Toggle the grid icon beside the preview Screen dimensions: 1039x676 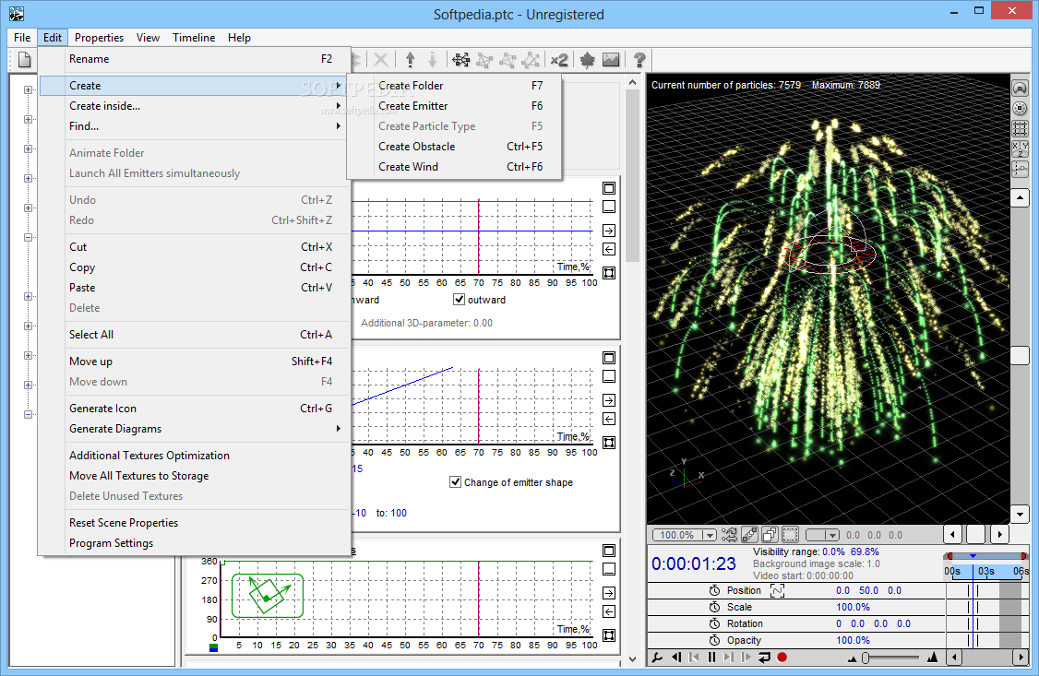pyautogui.click(x=1021, y=128)
